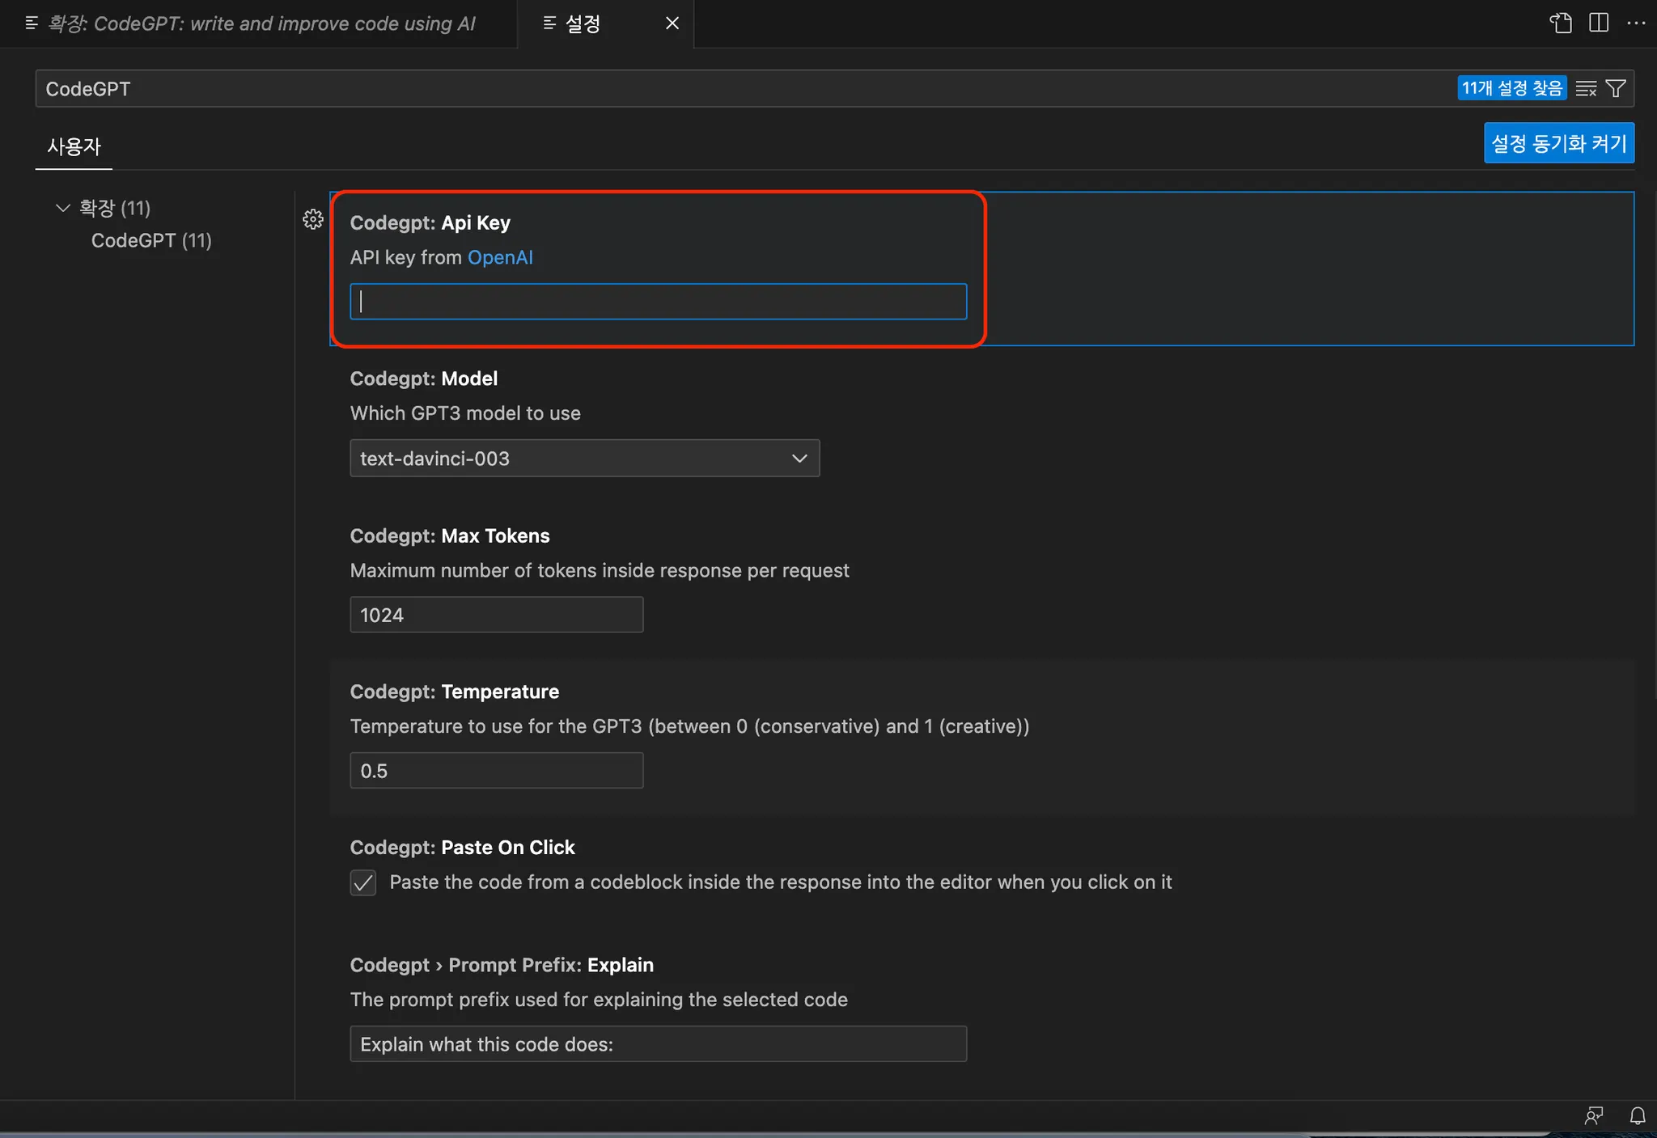Open the OpenAI link
1657x1138 pixels.
(x=500, y=257)
